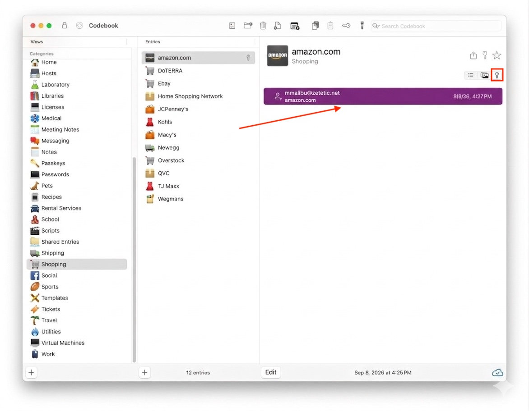Open the Messaging category

77,141
